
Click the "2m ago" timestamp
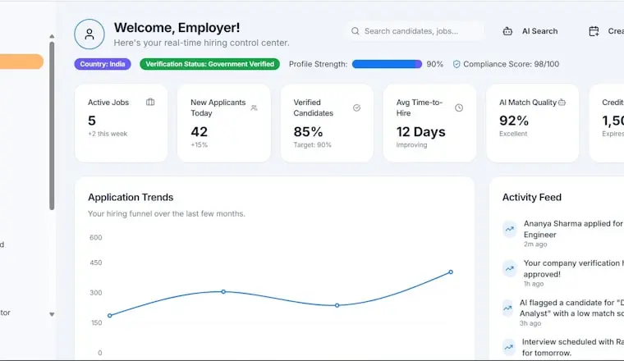[535, 244]
